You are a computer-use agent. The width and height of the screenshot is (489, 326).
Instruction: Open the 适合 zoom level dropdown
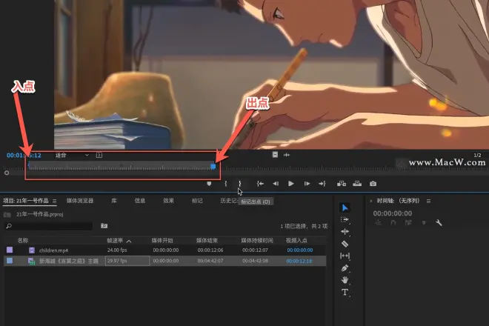click(x=72, y=155)
